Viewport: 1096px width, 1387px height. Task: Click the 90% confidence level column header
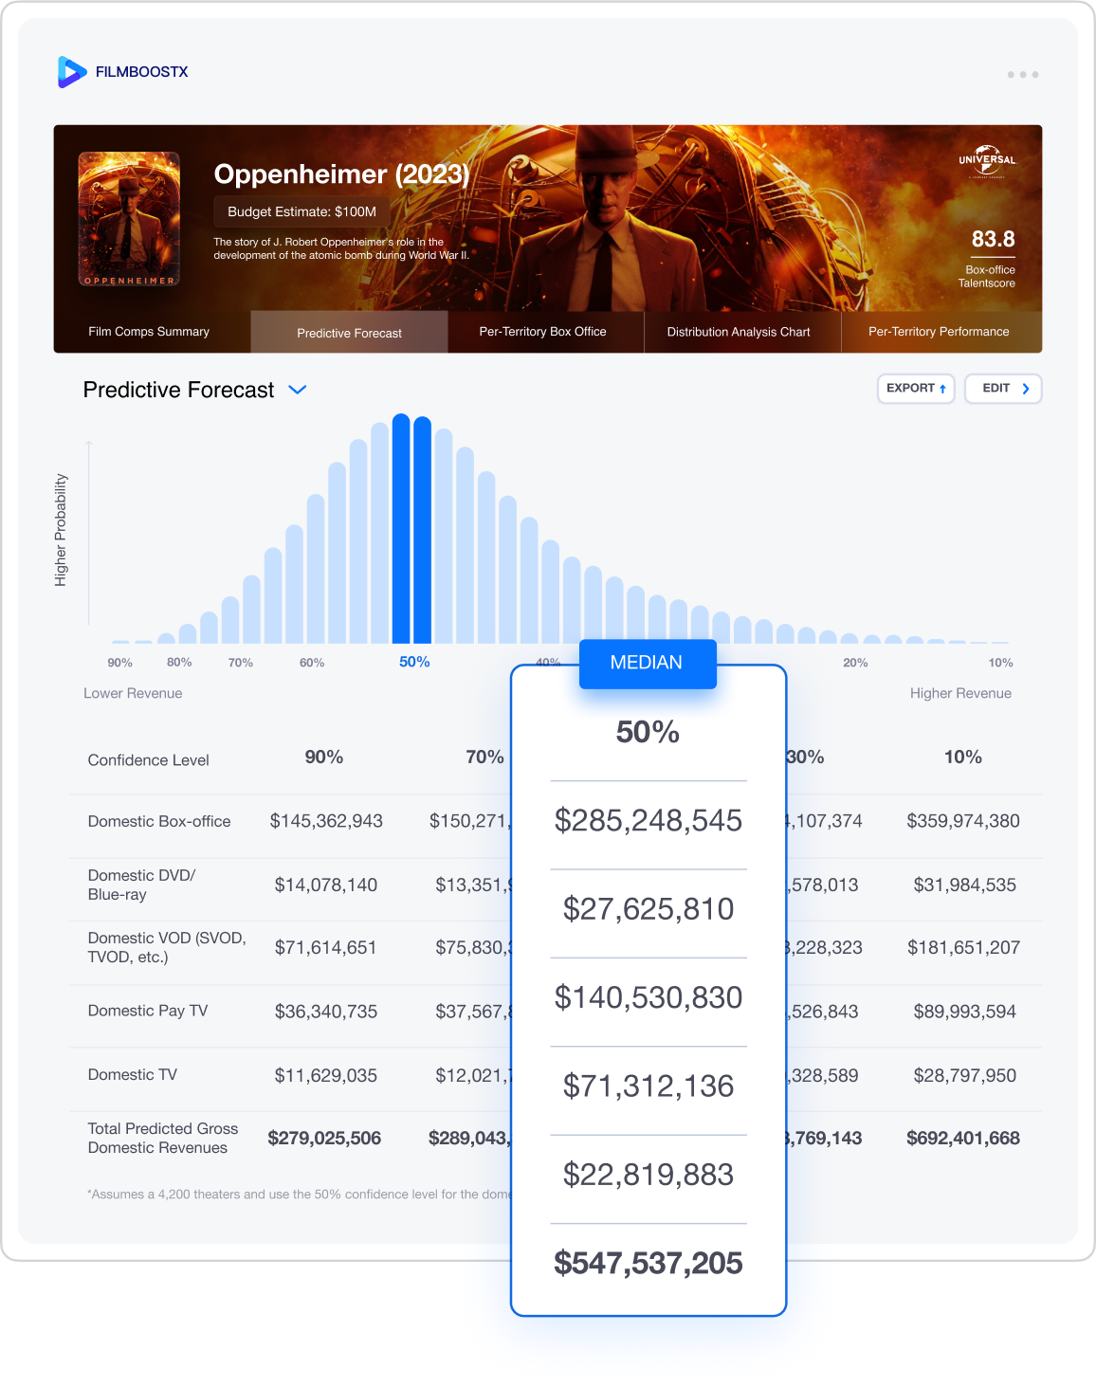pyautogui.click(x=324, y=757)
